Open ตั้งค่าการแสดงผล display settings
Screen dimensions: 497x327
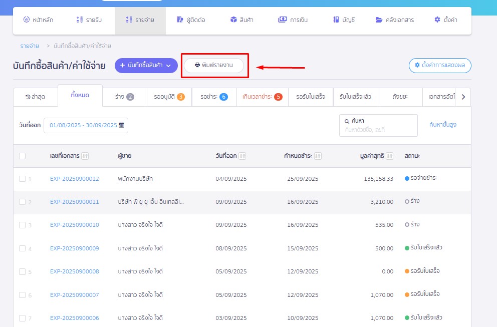point(440,65)
